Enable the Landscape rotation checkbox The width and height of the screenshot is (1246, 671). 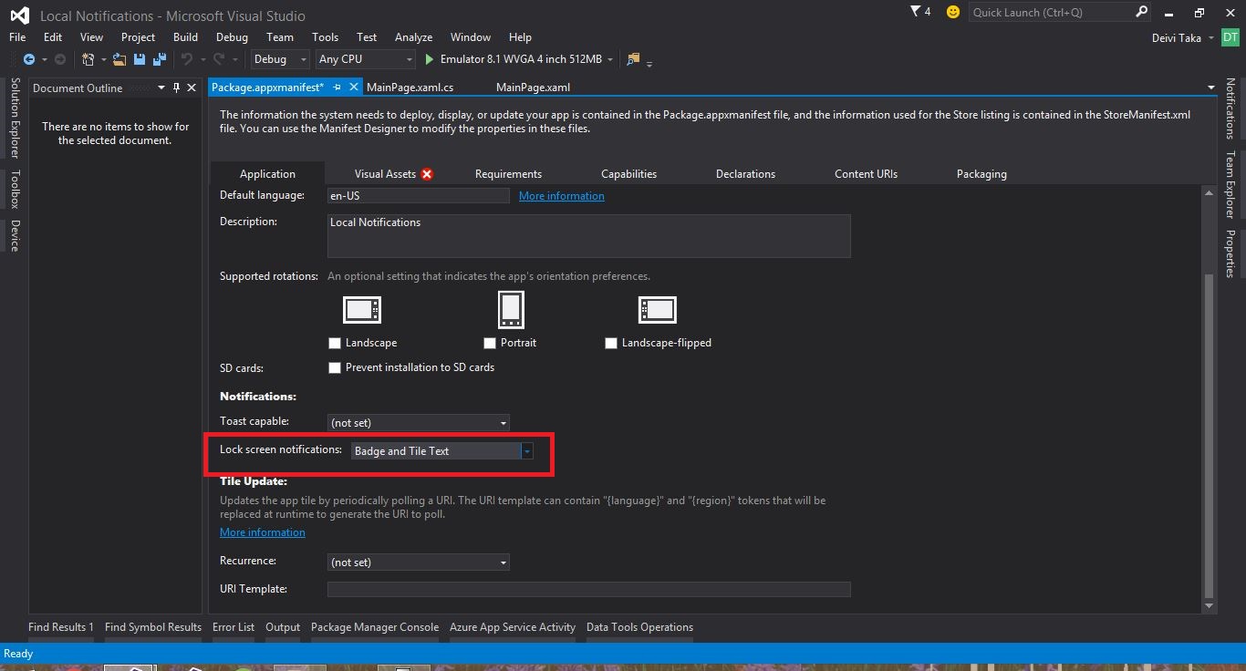click(x=335, y=343)
